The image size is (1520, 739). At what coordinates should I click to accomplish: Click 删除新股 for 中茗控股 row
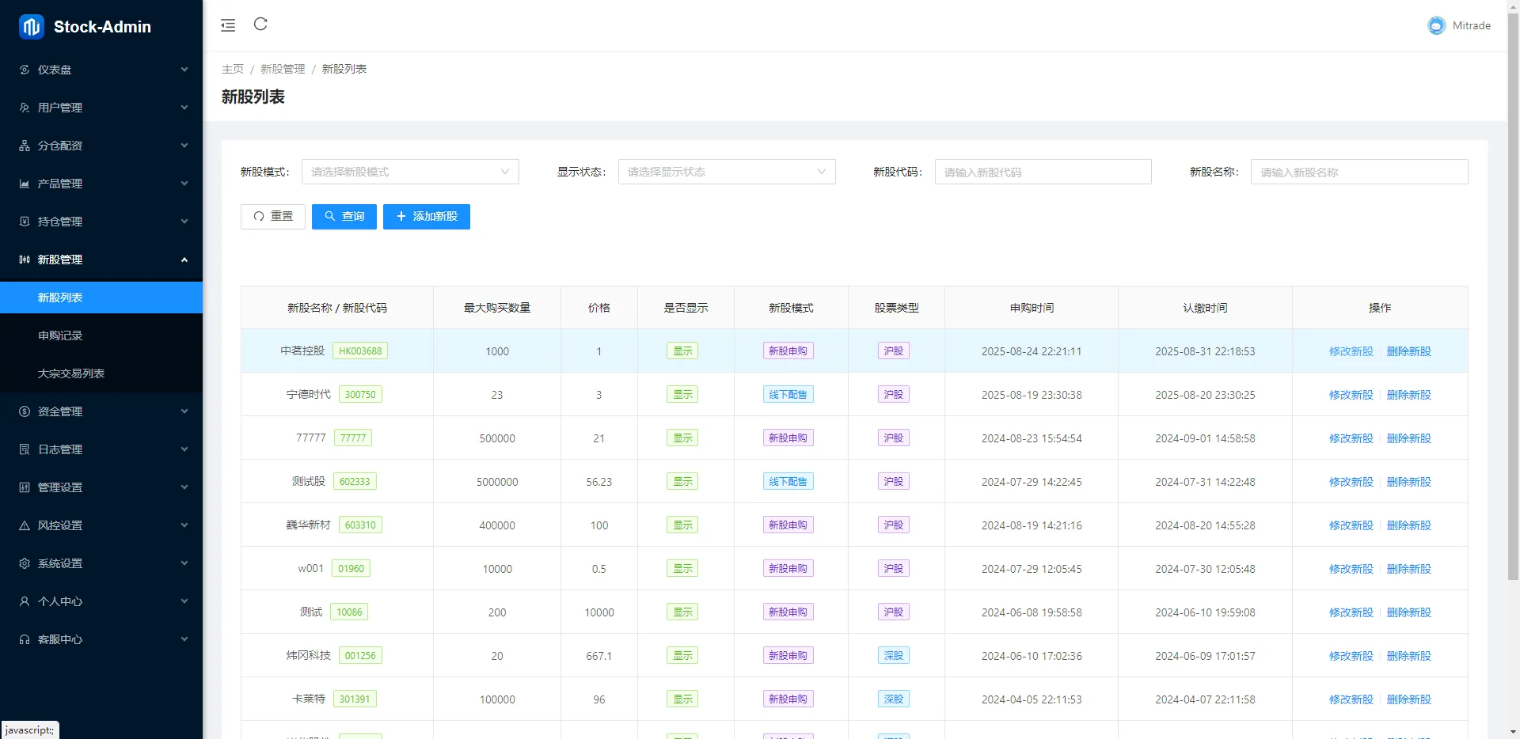pos(1408,351)
